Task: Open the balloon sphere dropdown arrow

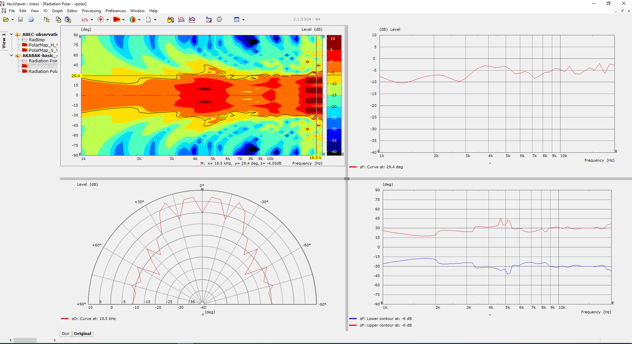Action: tap(139, 20)
